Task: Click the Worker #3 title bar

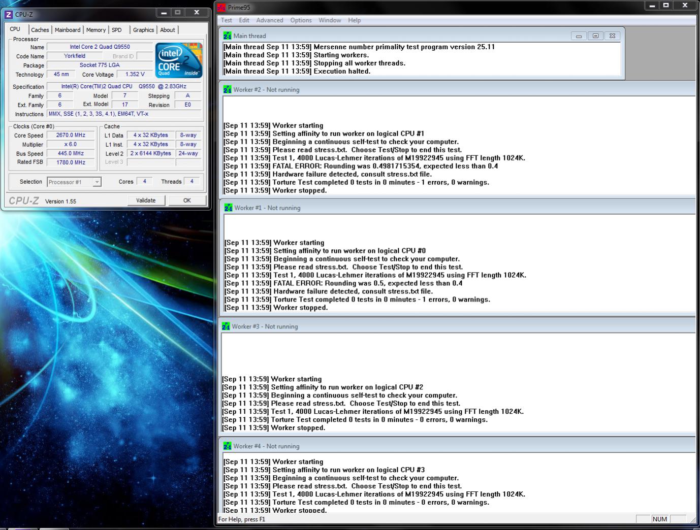Action: point(457,326)
